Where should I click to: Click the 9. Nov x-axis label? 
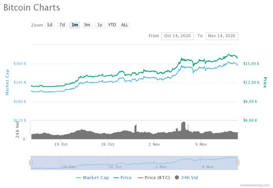point(201,145)
